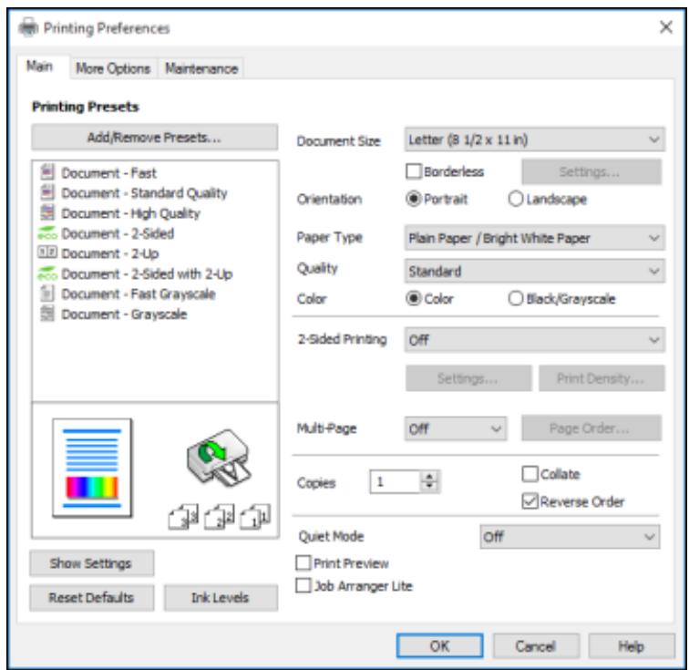Click the Cancel button

coord(536,645)
